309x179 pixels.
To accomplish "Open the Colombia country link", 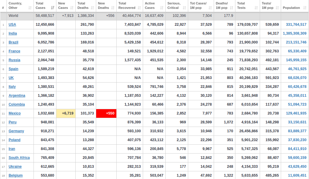I will (x=17, y=104).
